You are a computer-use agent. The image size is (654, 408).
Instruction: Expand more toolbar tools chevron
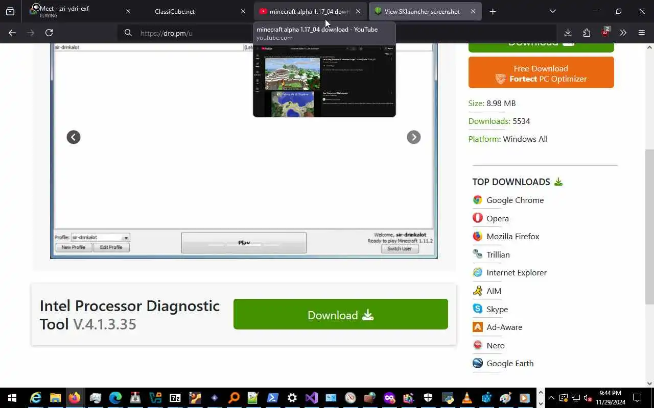[x=623, y=33]
